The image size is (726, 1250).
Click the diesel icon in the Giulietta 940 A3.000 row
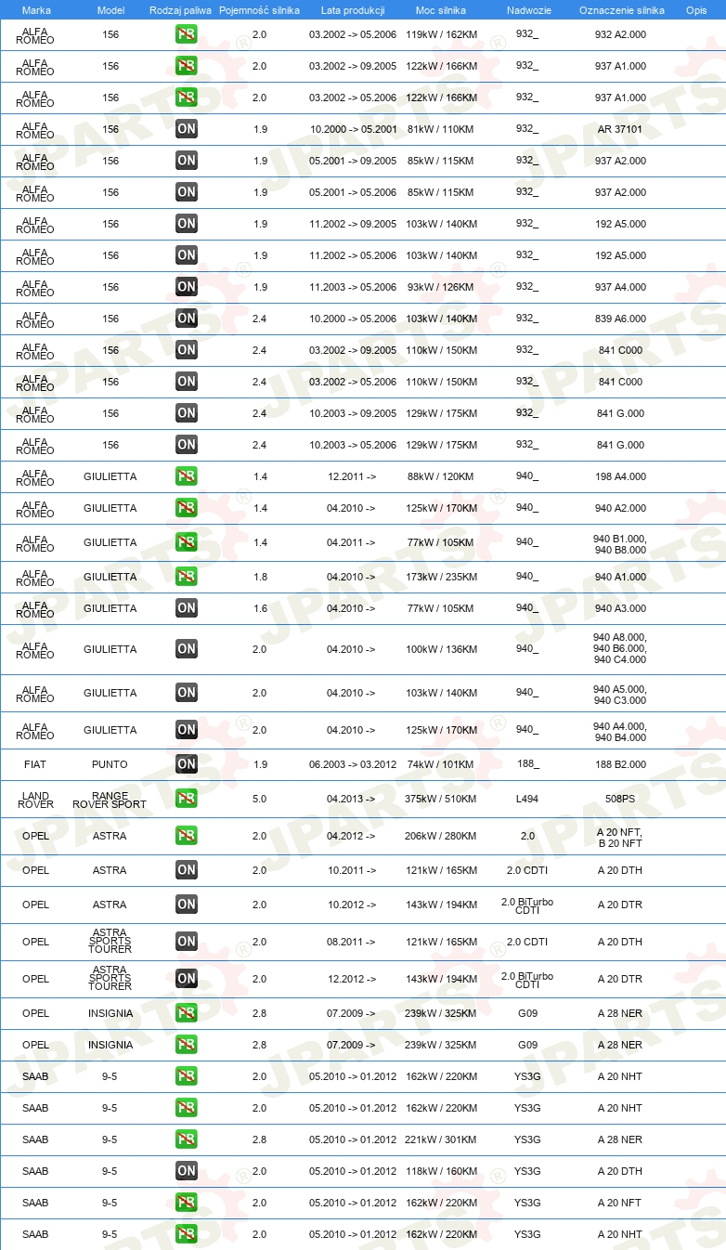187,608
